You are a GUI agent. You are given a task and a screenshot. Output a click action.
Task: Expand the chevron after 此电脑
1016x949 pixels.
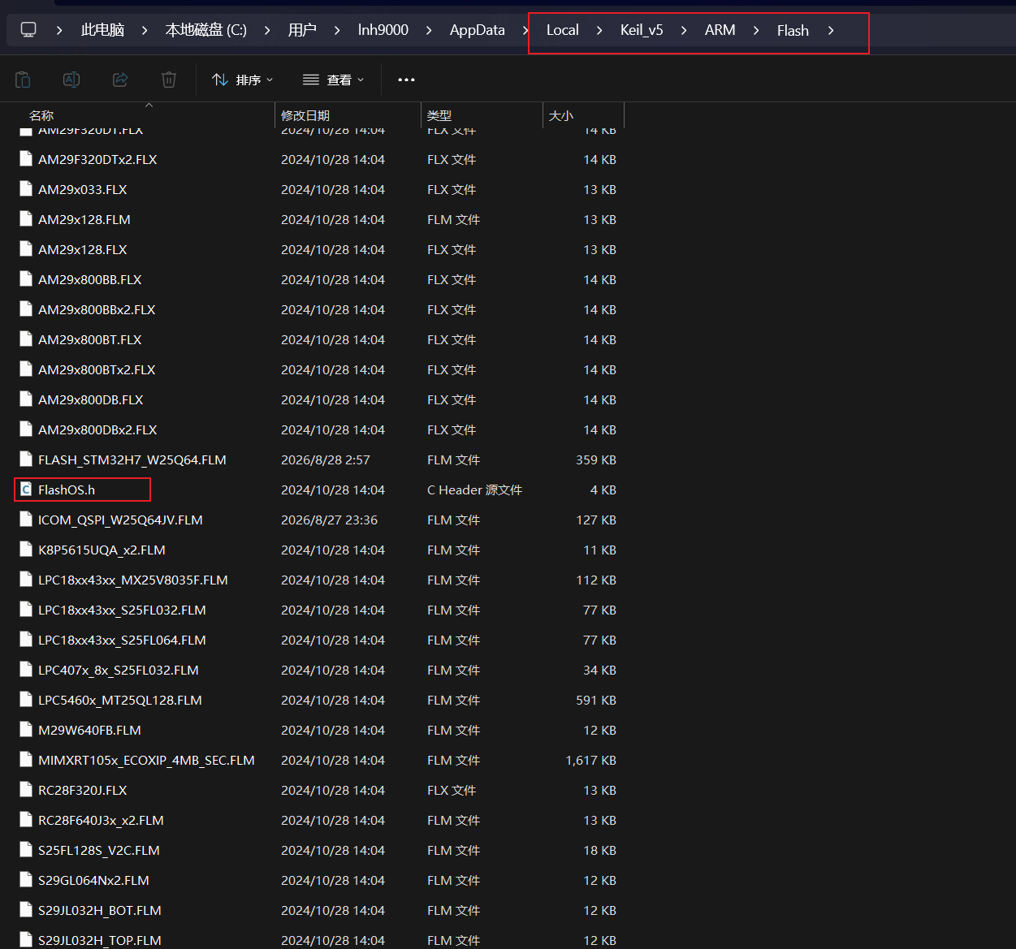tap(145, 30)
